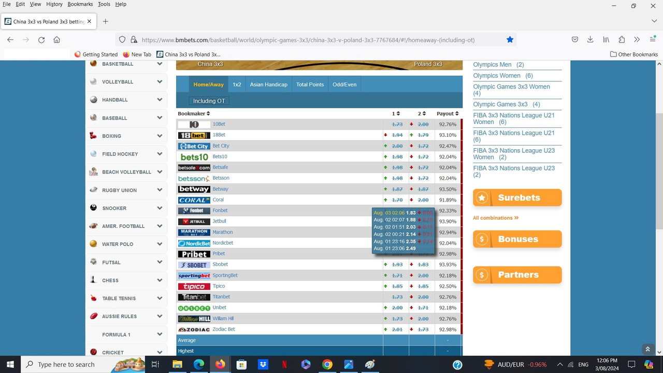Open Netflix from the taskbar
This screenshot has height=373, width=663.
[x=284, y=364]
